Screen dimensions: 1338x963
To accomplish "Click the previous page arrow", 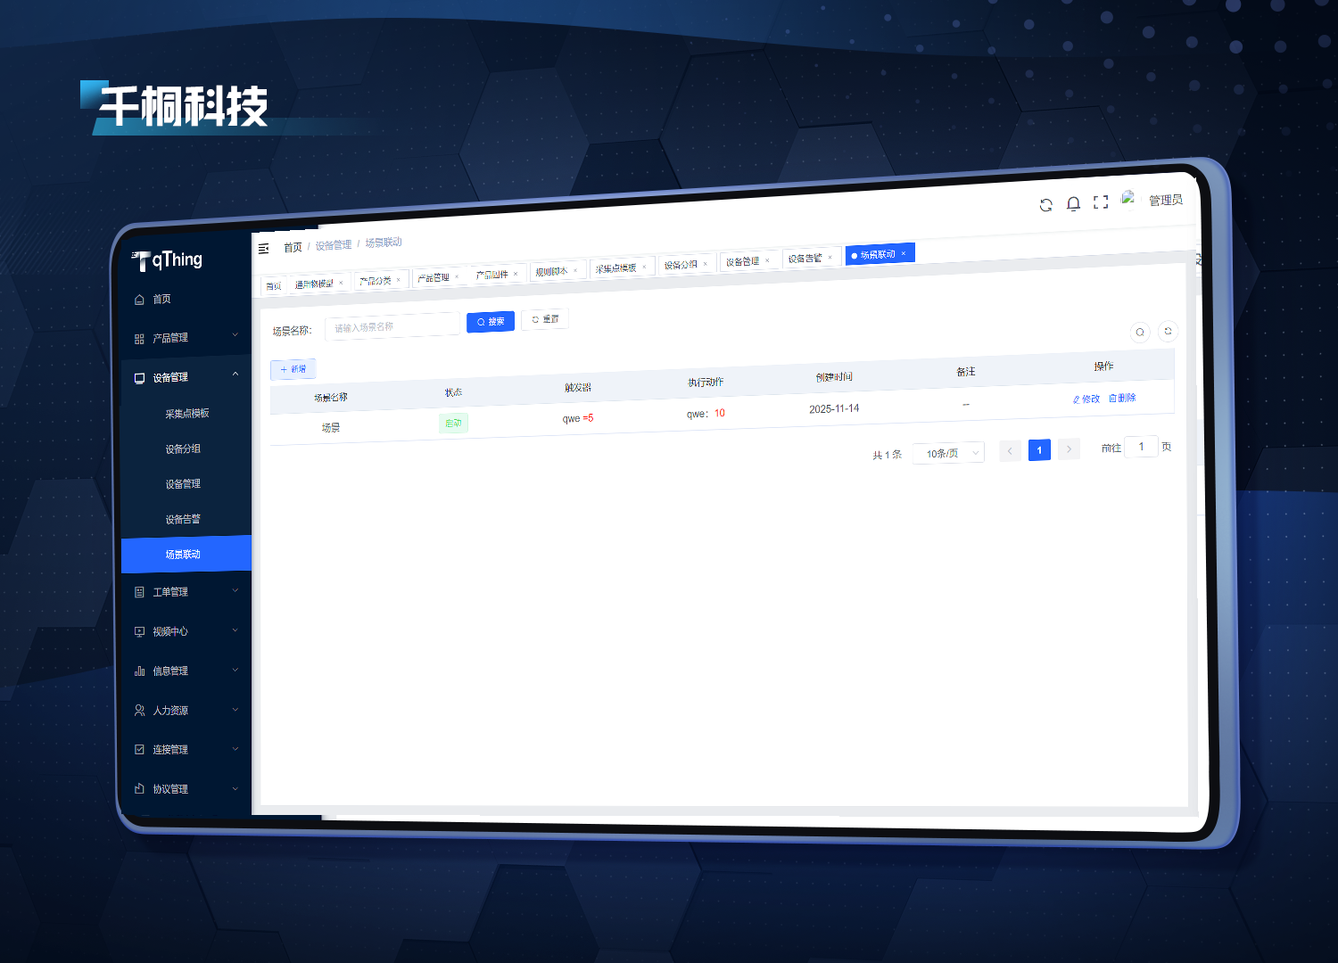I will [x=1010, y=451].
